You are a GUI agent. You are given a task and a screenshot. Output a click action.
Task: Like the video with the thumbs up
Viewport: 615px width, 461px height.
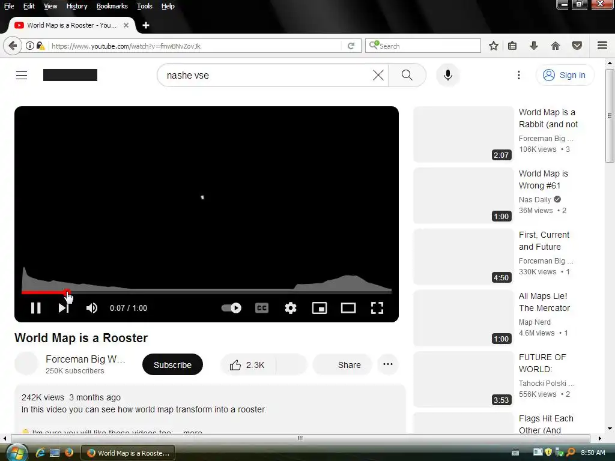tap(247, 365)
